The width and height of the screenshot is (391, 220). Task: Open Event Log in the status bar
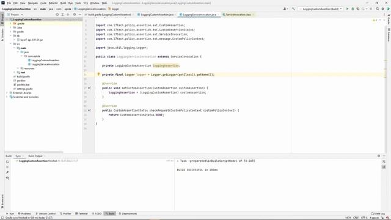pos(378,213)
